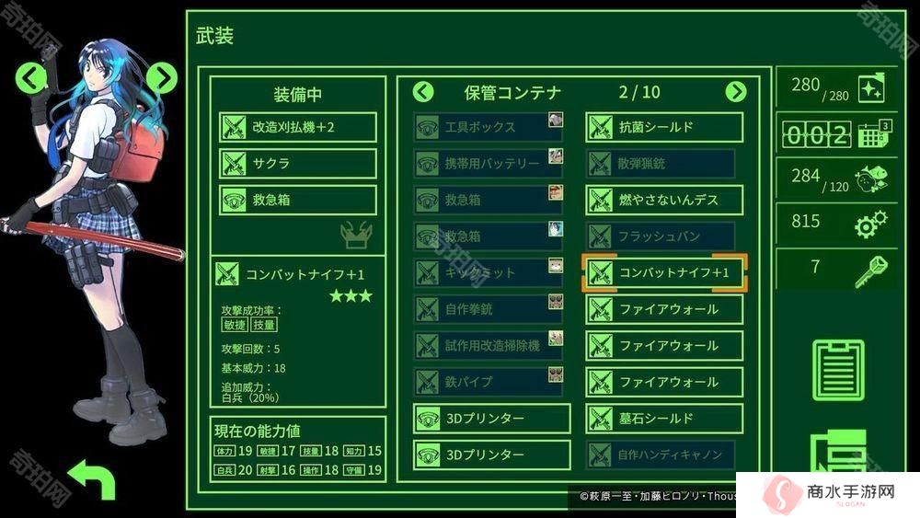Select 墓石シールド in the container

tap(664, 419)
